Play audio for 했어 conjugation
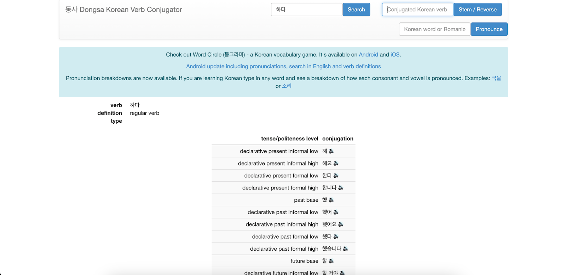The image size is (566, 275). [x=336, y=212]
